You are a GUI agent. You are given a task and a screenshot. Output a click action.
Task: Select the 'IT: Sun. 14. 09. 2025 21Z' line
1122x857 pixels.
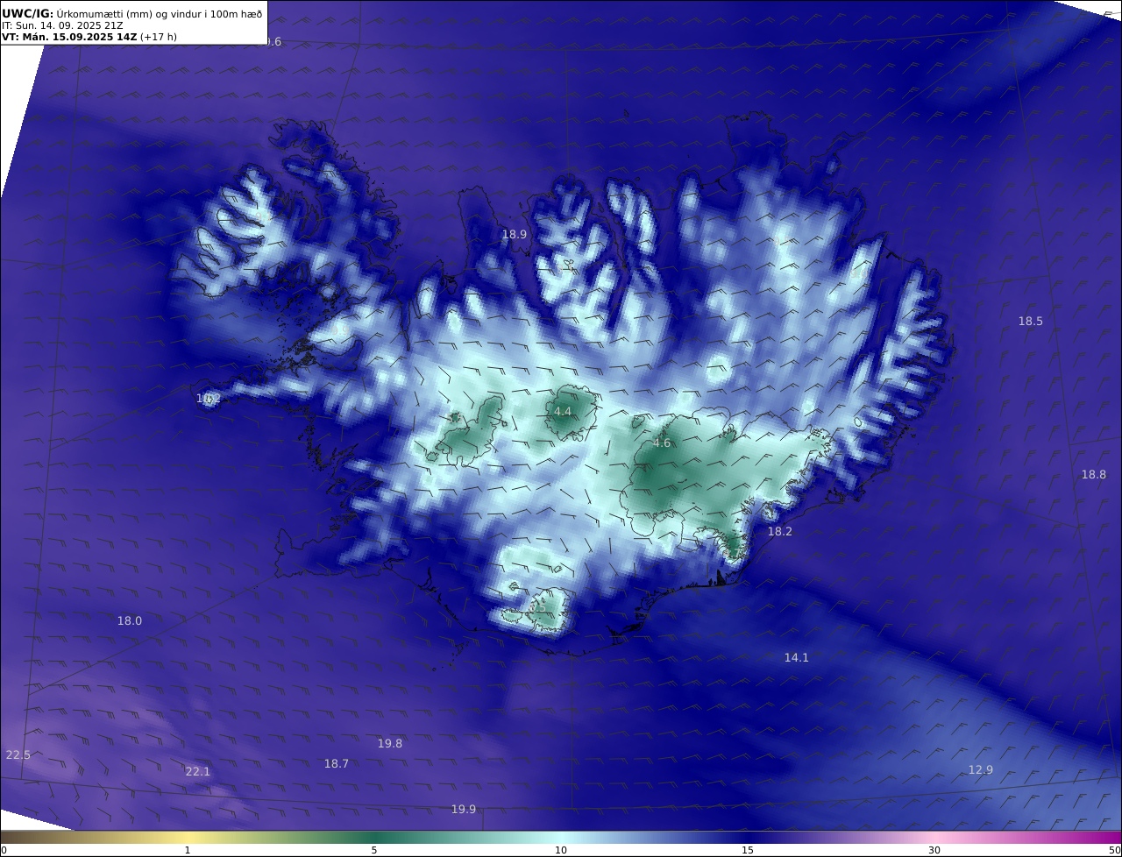[x=62, y=25]
